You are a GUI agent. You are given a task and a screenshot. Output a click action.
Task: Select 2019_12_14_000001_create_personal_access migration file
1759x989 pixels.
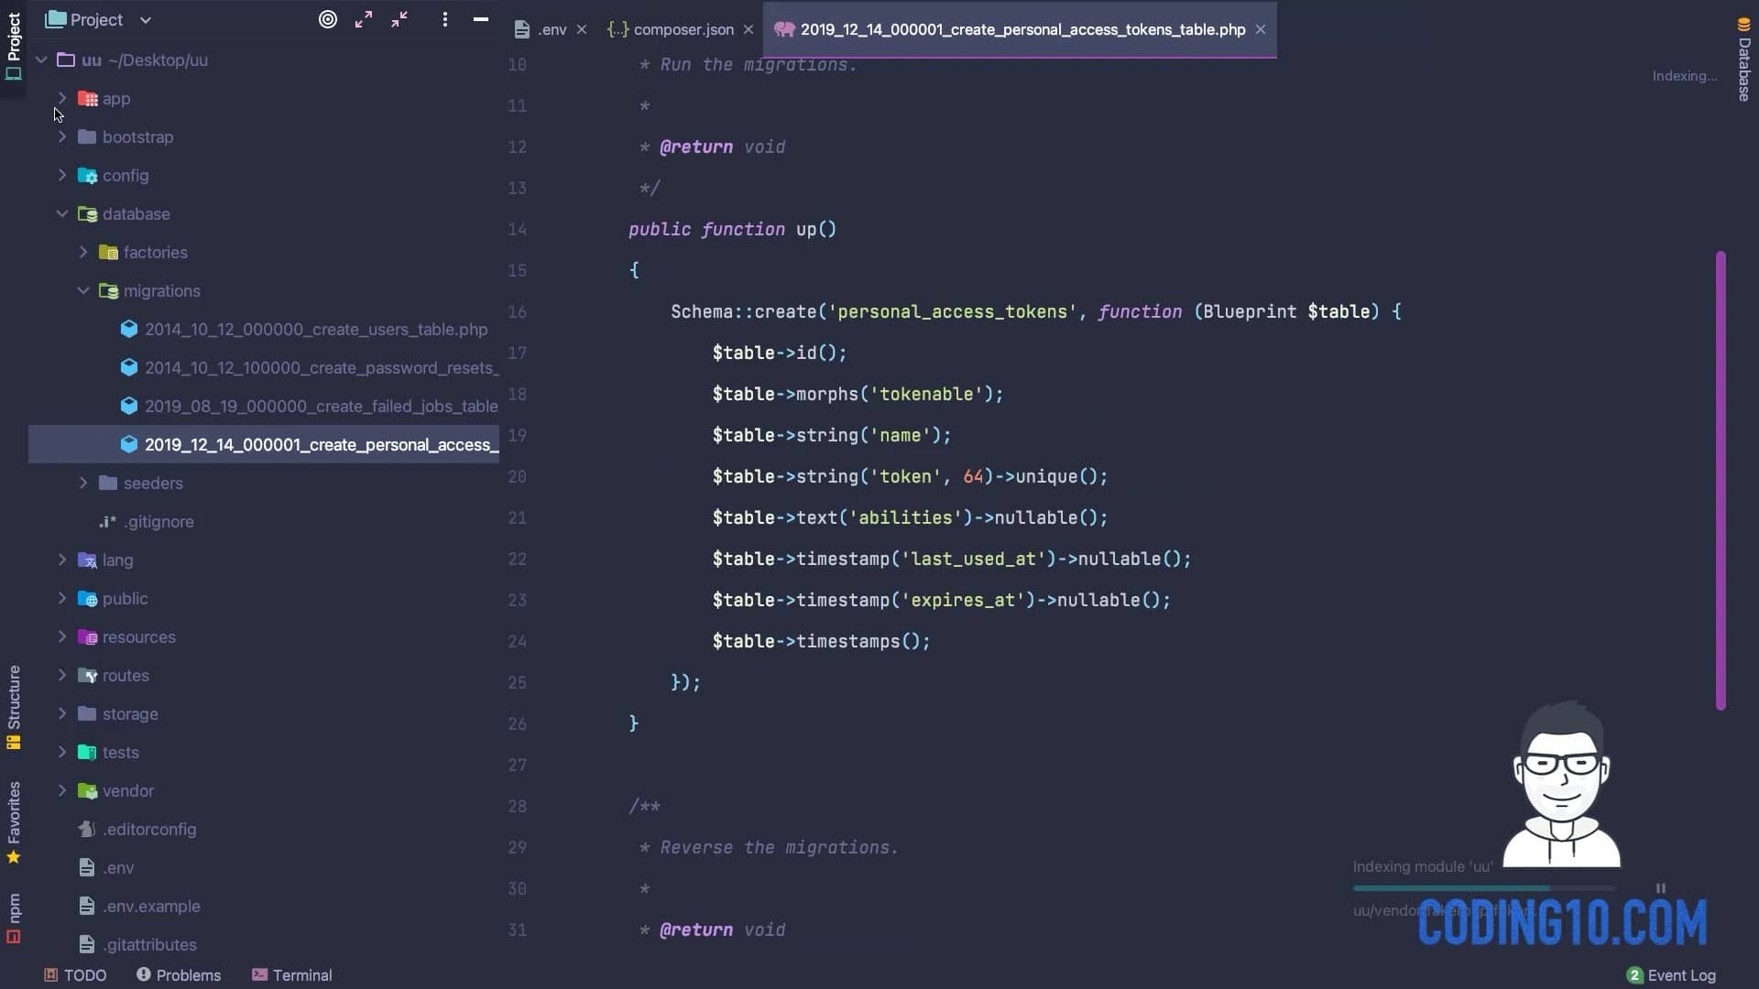tap(322, 444)
